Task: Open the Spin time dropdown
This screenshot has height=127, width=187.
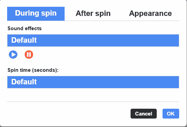Action: 93,82
